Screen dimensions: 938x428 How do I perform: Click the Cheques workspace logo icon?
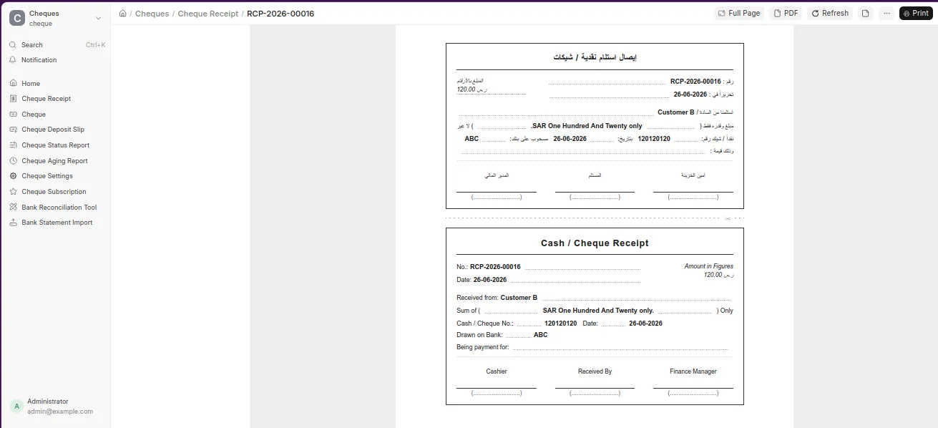click(17, 19)
